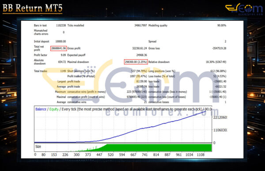
Task: Select the Ticks modelled value 348617997
Action: (140, 25)
